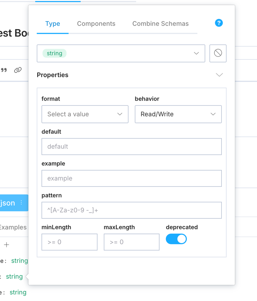Image resolution: width=257 pixels, height=301 pixels.
Task: Click the minLength input field
Action: click(70, 242)
